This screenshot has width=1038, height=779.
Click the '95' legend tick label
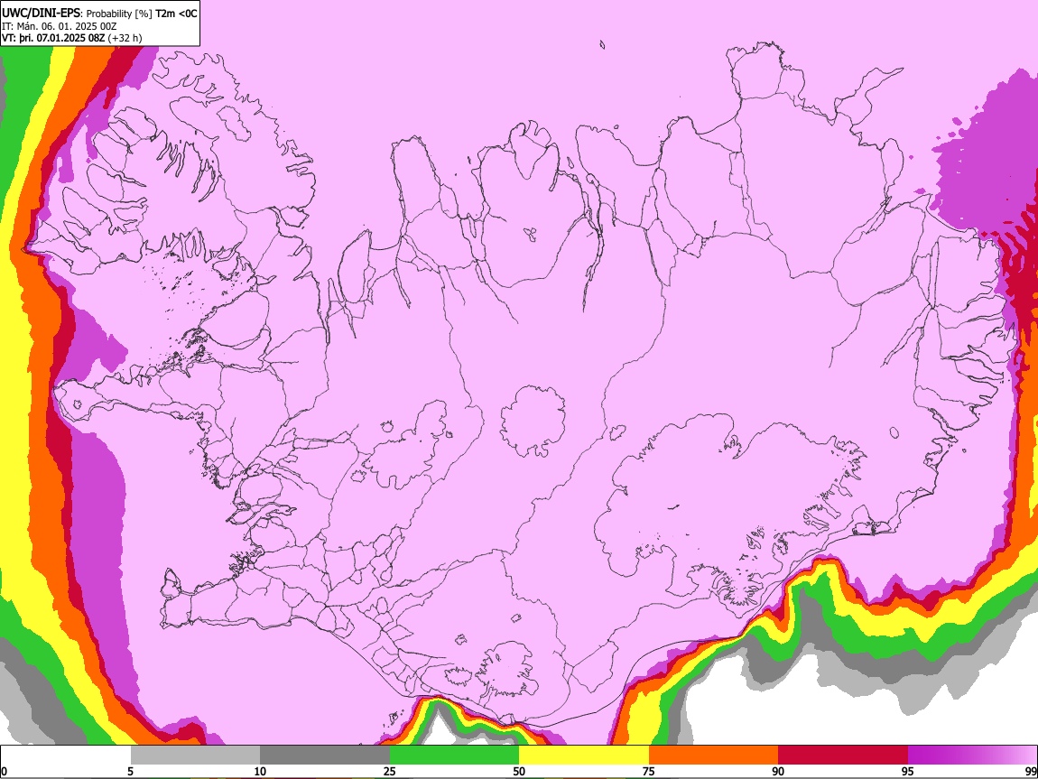908,771
